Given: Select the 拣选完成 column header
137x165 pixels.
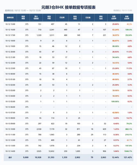Looking at the screenshot, I should click(x=75, y=18).
